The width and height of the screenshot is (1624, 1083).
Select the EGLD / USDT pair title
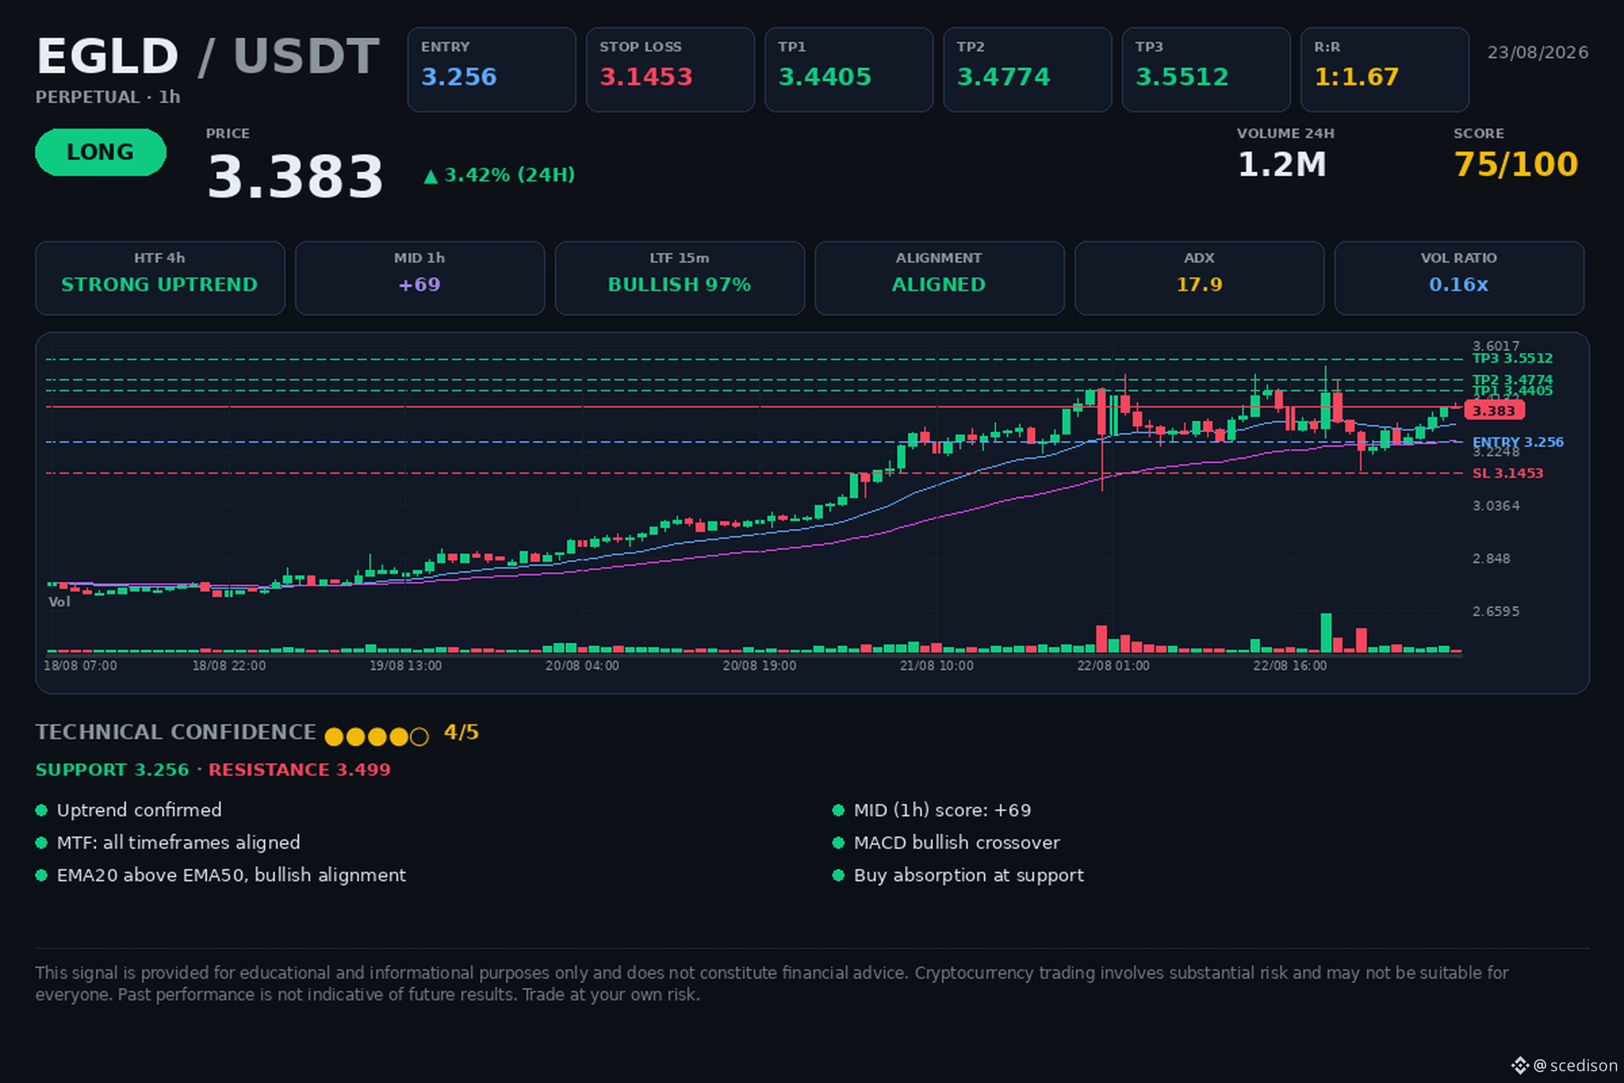208,56
